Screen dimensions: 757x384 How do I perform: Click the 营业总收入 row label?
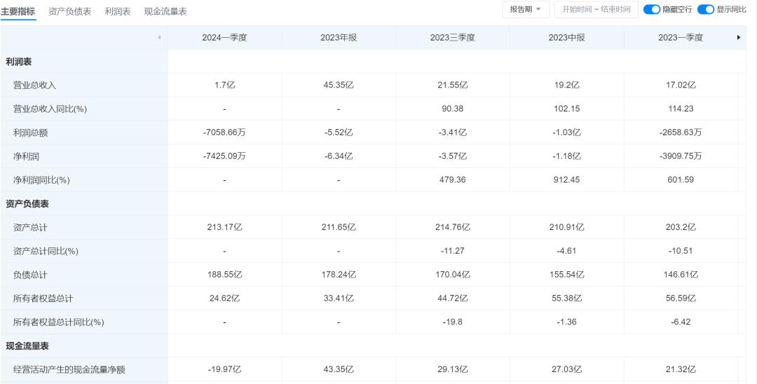[35, 85]
